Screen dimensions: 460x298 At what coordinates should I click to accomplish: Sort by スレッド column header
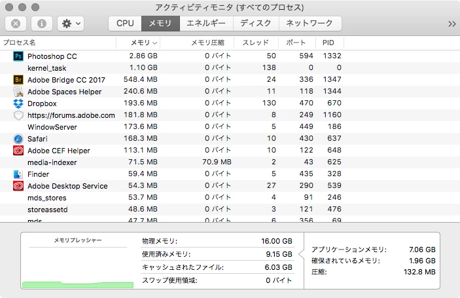click(x=256, y=43)
